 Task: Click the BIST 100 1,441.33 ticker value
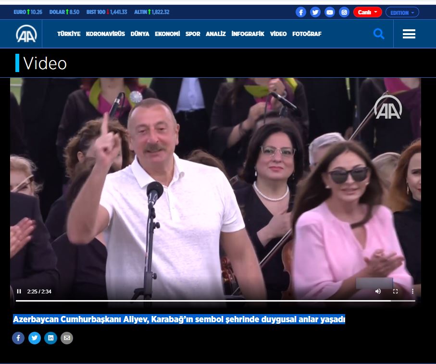[x=107, y=12]
